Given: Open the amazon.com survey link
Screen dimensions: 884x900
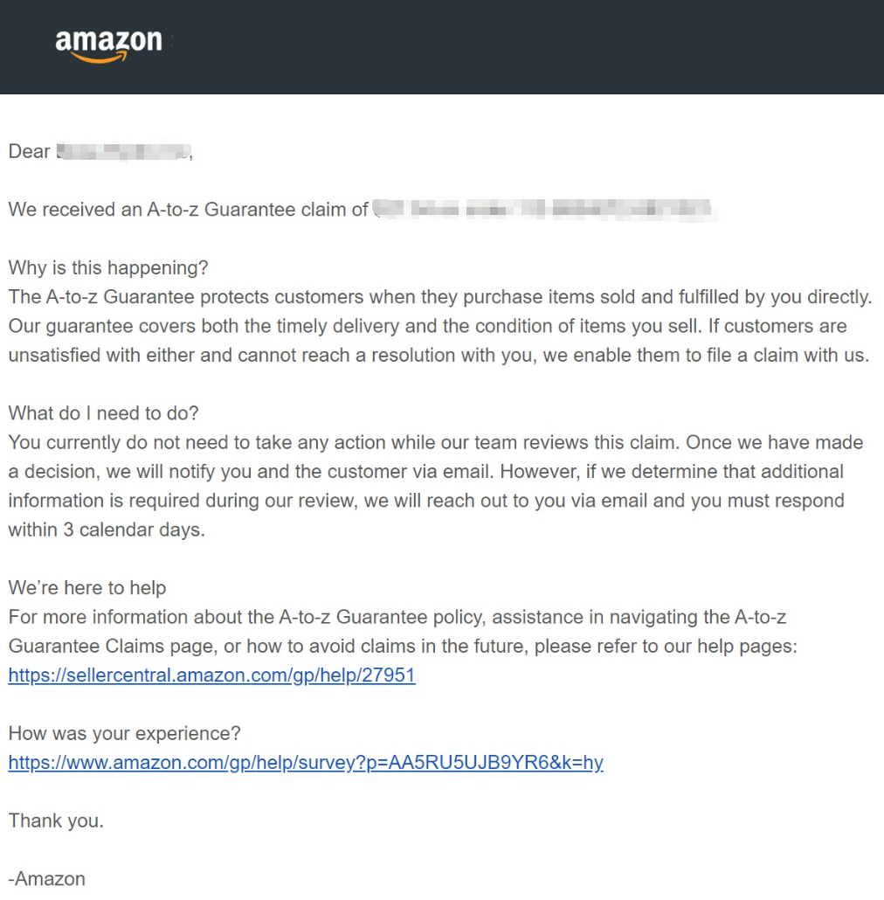Looking at the screenshot, I should [305, 763].
